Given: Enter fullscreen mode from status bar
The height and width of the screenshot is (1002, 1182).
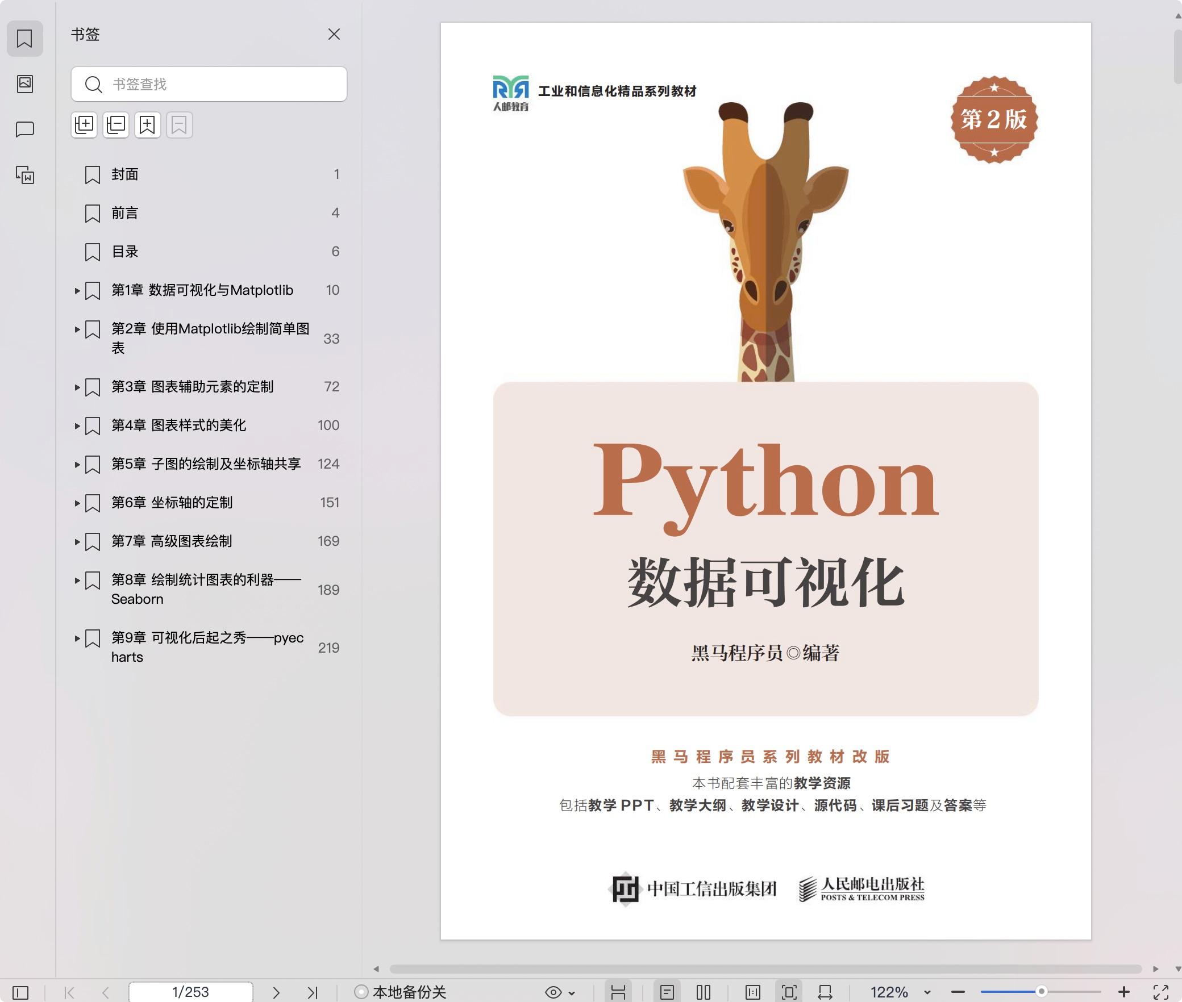Looking at the screenshot, I should (x=1160, y=992).
